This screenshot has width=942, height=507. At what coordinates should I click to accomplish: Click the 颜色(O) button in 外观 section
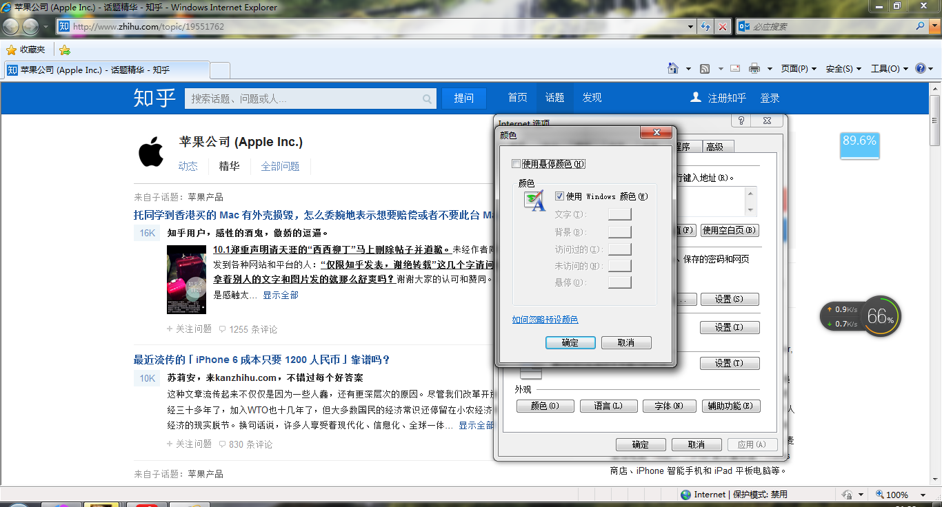pyautogui.click(x=545, y=406)
